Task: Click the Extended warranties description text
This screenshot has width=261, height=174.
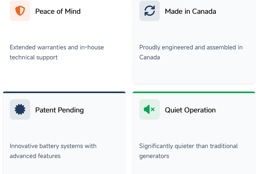Action: pyautogui.click(x=57, y=52)
